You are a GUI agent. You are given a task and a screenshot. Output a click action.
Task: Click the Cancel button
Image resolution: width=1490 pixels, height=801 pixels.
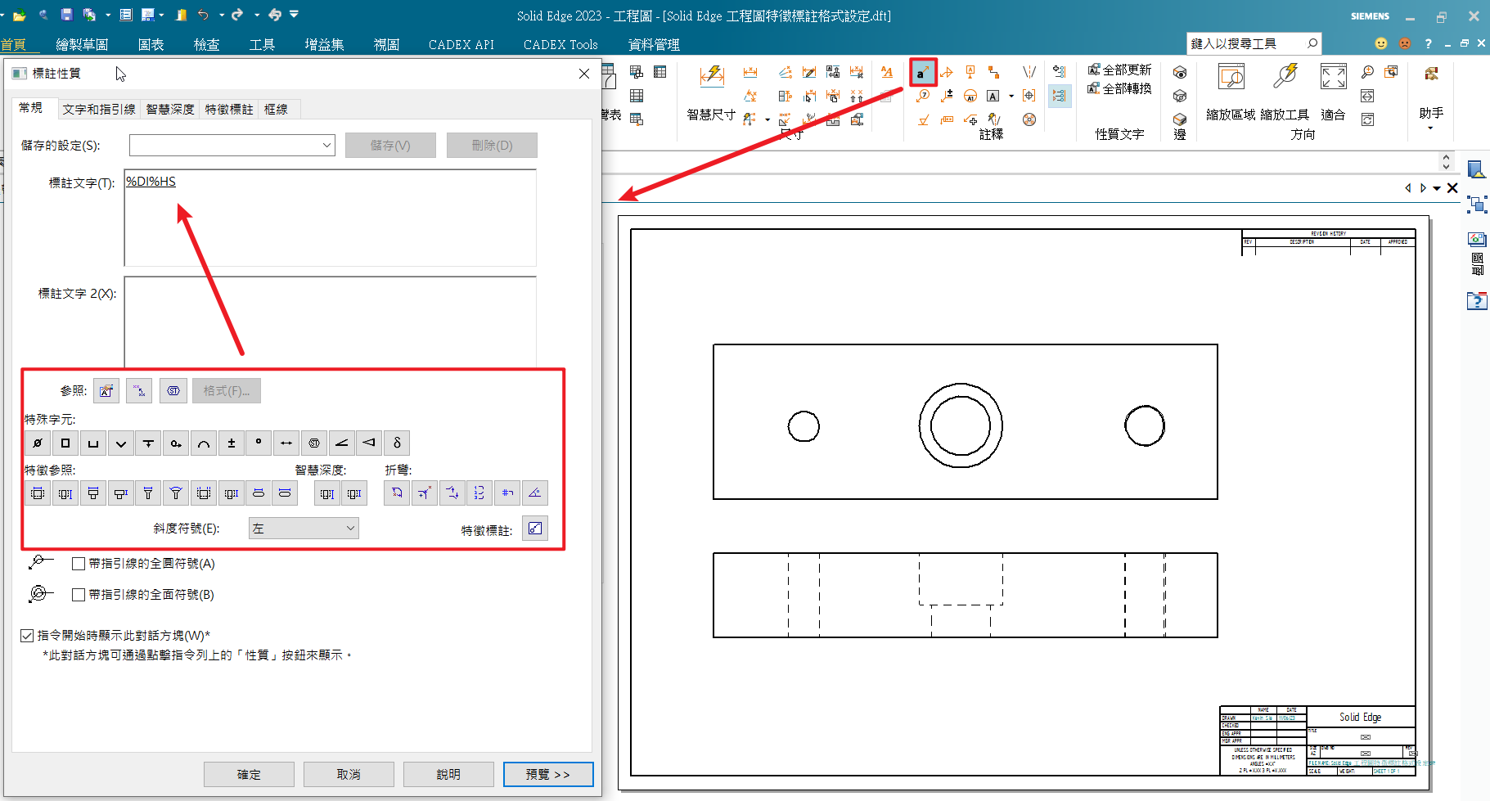coord(349,774)
